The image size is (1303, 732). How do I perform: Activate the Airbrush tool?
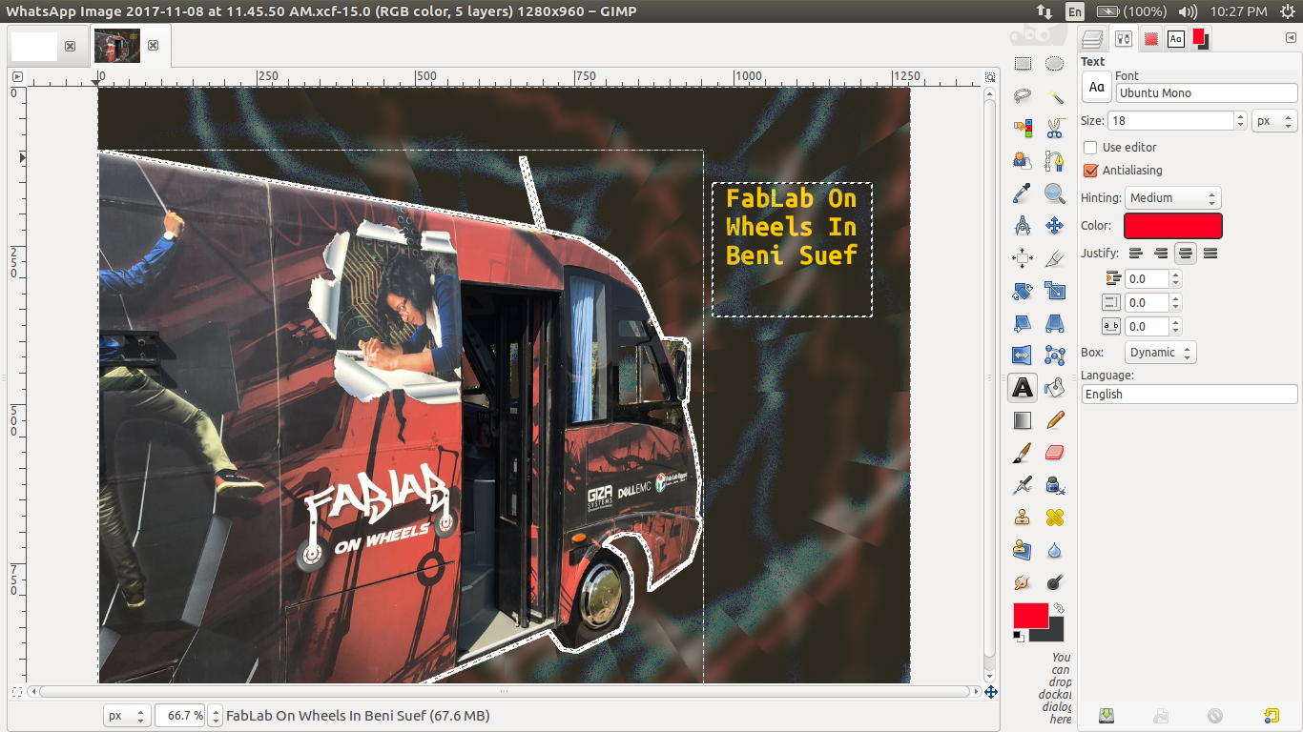click(1023, 485)
